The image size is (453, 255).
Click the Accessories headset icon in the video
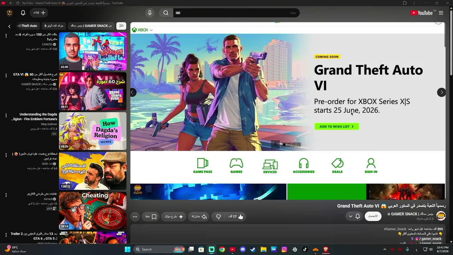[304, 166]
